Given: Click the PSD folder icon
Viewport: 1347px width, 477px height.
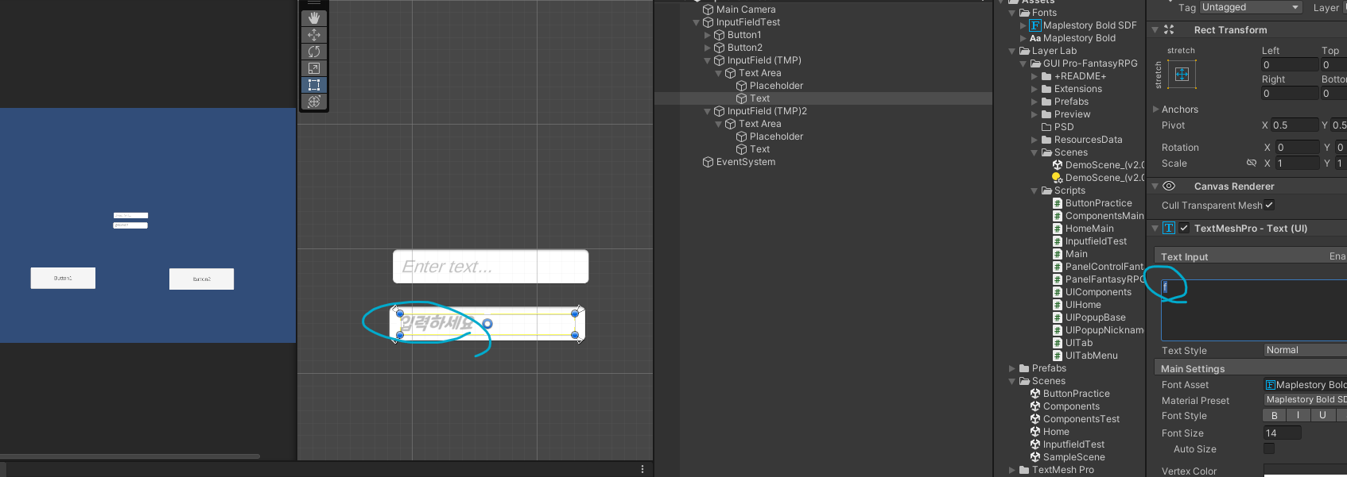Looking at the screenshot, I should click(x=1046, y=127).
